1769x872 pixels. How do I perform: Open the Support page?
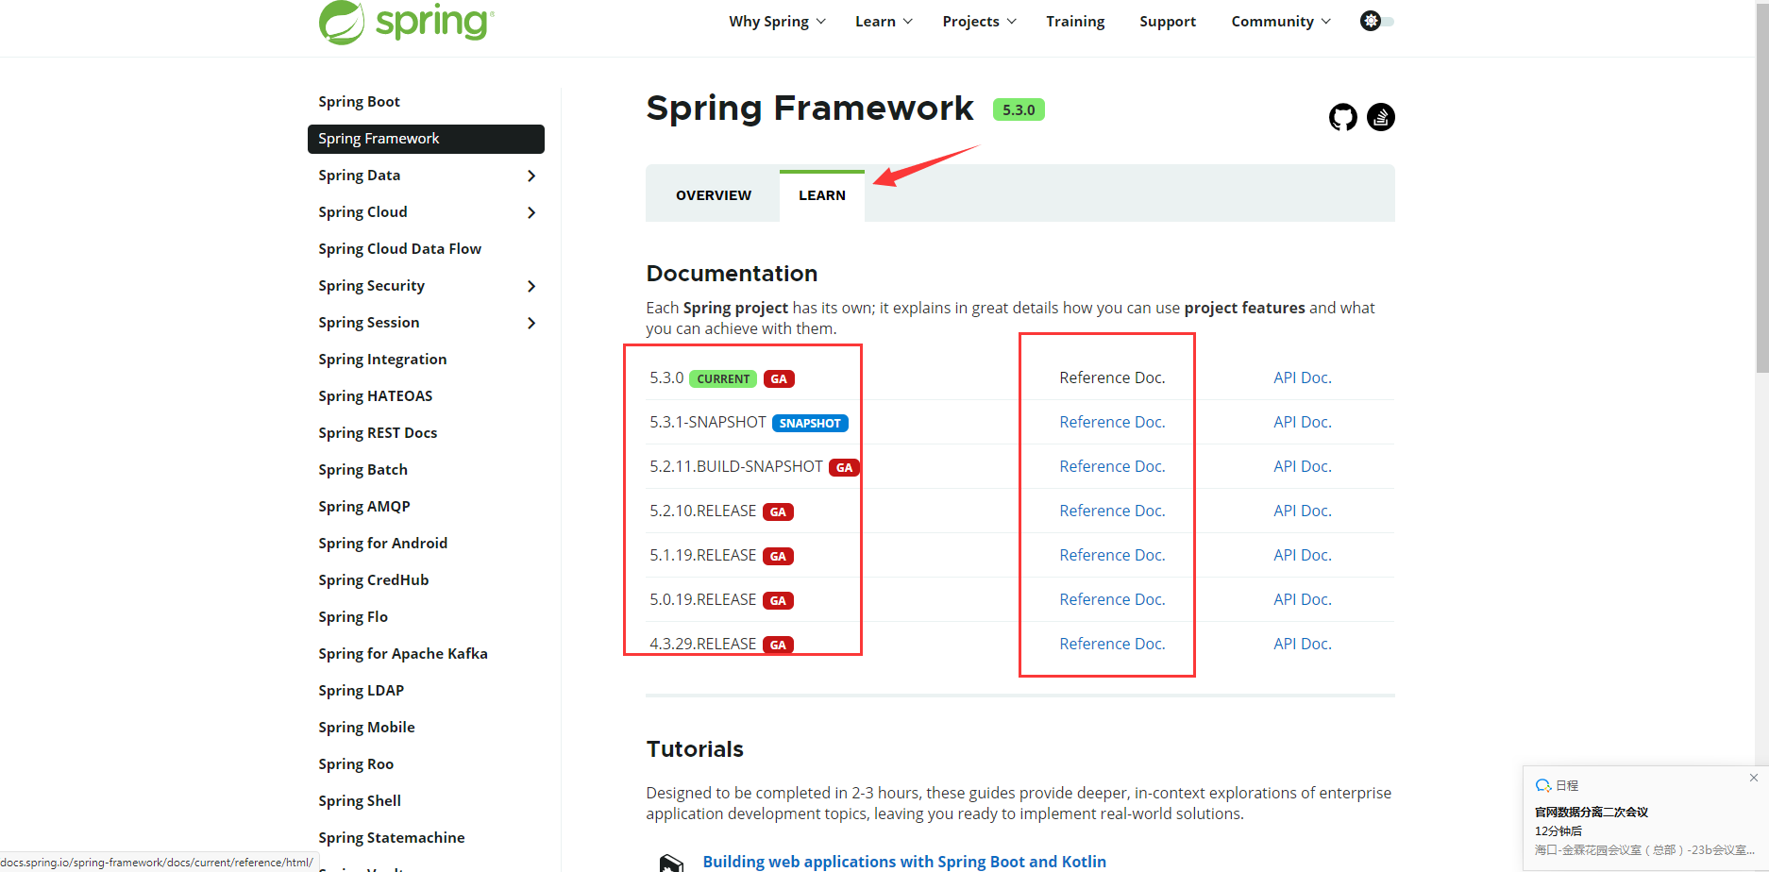pyautogui.click(x=1168, y=21)
